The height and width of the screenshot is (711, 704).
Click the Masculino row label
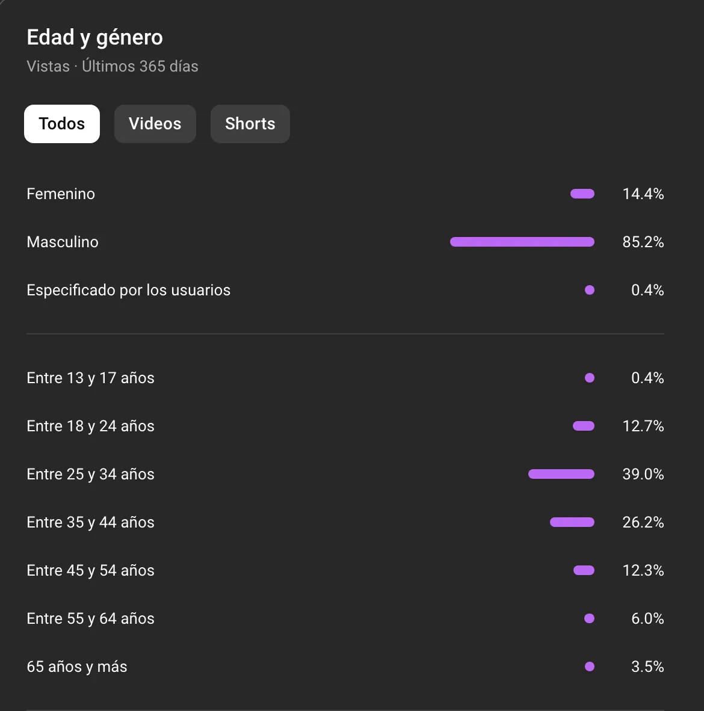click(x=63, y=242)
